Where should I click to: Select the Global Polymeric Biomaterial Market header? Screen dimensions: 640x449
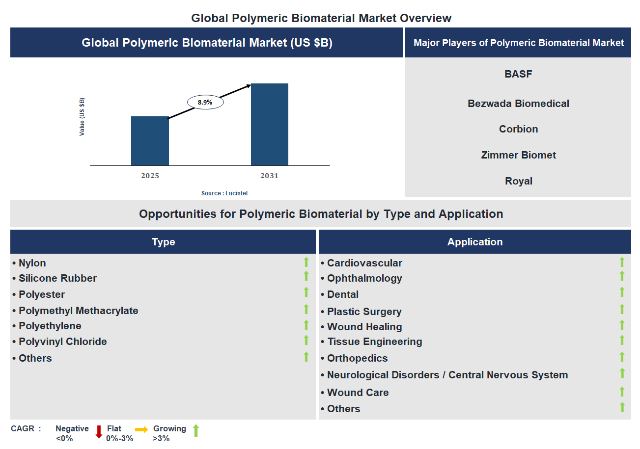(x=206, y=42)
